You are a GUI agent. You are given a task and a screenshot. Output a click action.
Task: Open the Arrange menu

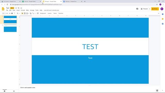point(32,10)
